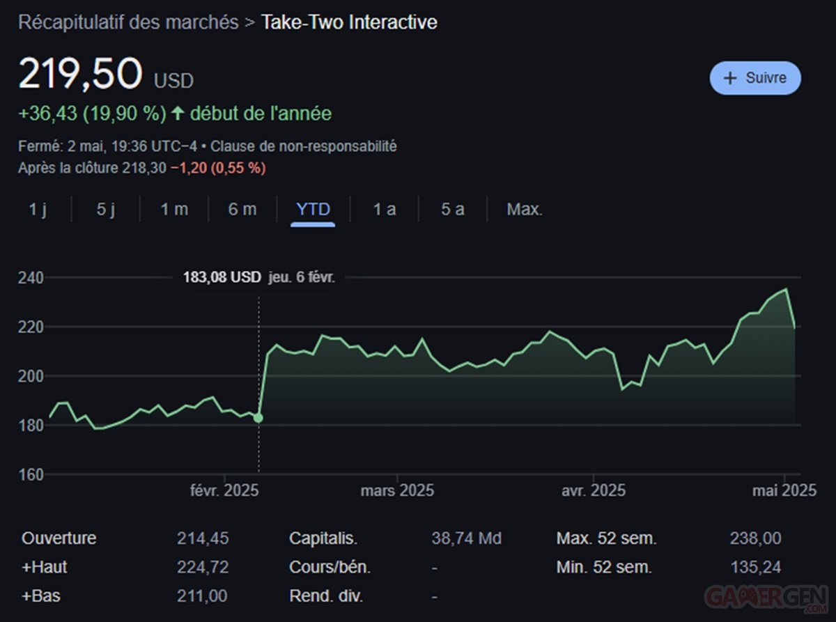The height and width of the screenshot is (622, 836).
Task: Click the mars 2025 axis label
Action: pos(397,490)
